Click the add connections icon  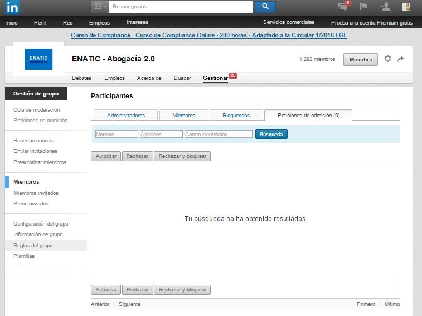385,7
